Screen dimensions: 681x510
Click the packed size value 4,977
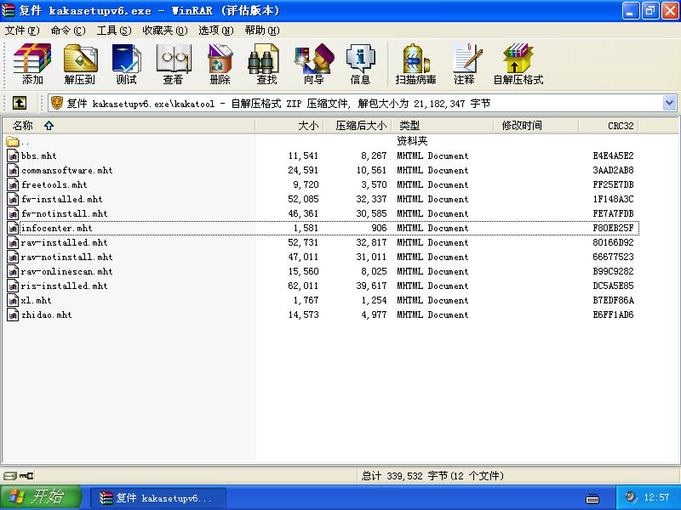(374, 314)
